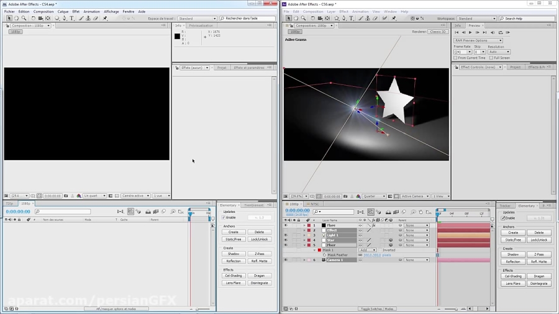Check From Current Time option
Screen dimensions: 559x314
click(x=455, y=58)
